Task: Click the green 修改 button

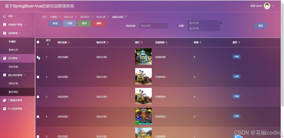Action: [x=84, y=23]
